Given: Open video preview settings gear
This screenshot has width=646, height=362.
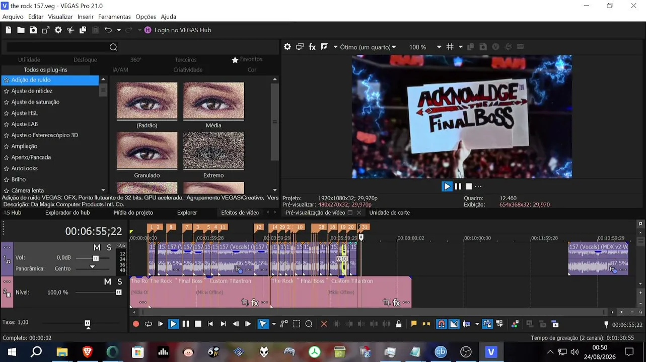Looking at the screenshot, I should (x=288, y=47).
